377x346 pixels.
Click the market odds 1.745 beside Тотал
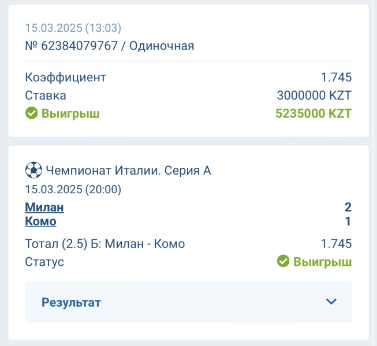tap(336, 244)
